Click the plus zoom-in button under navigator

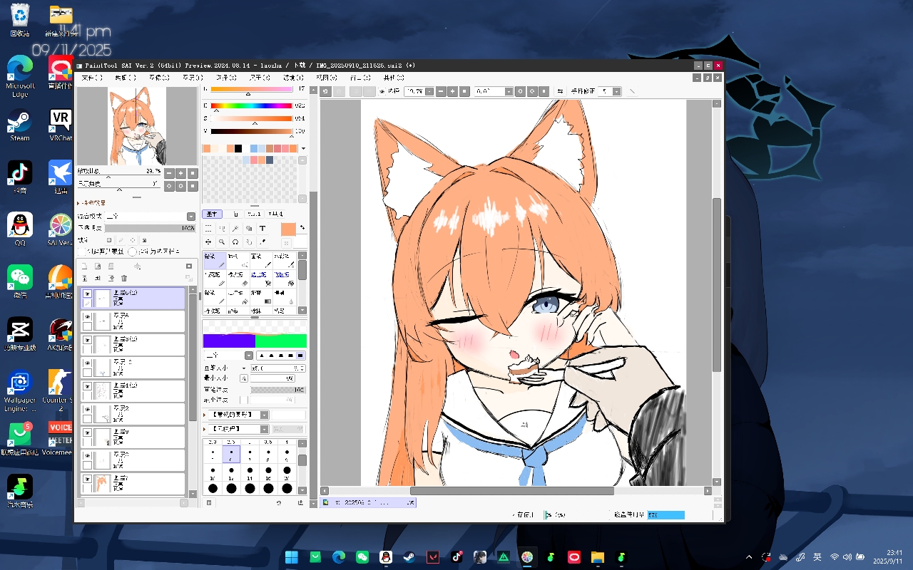click(181, 173)
